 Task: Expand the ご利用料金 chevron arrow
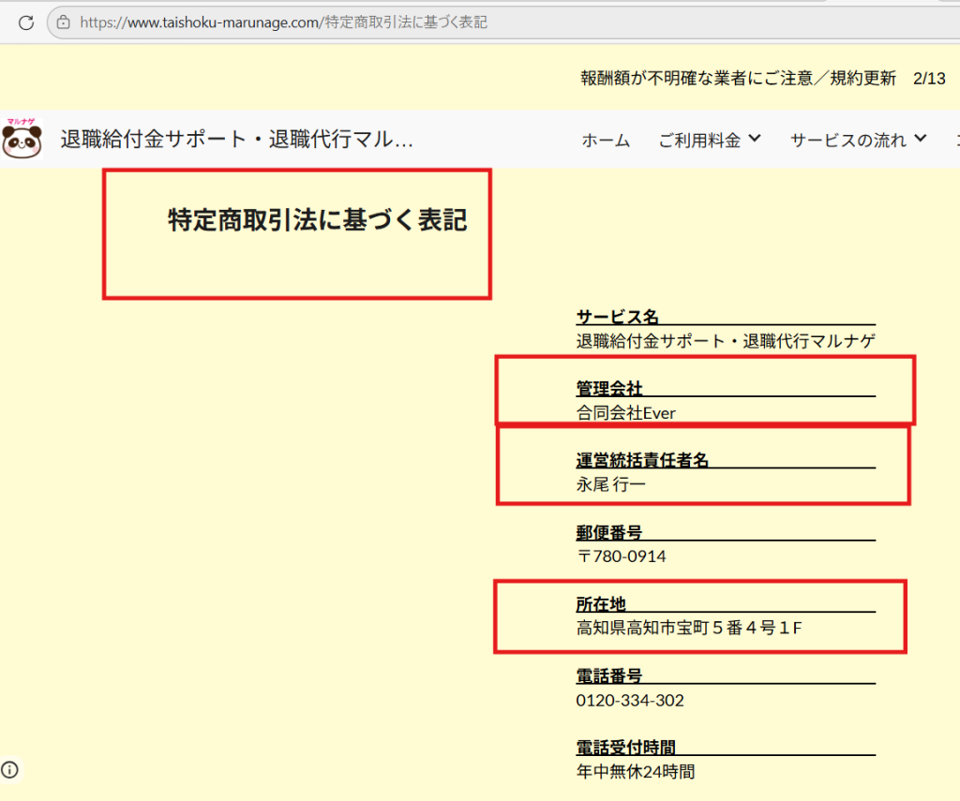[755, 139]
